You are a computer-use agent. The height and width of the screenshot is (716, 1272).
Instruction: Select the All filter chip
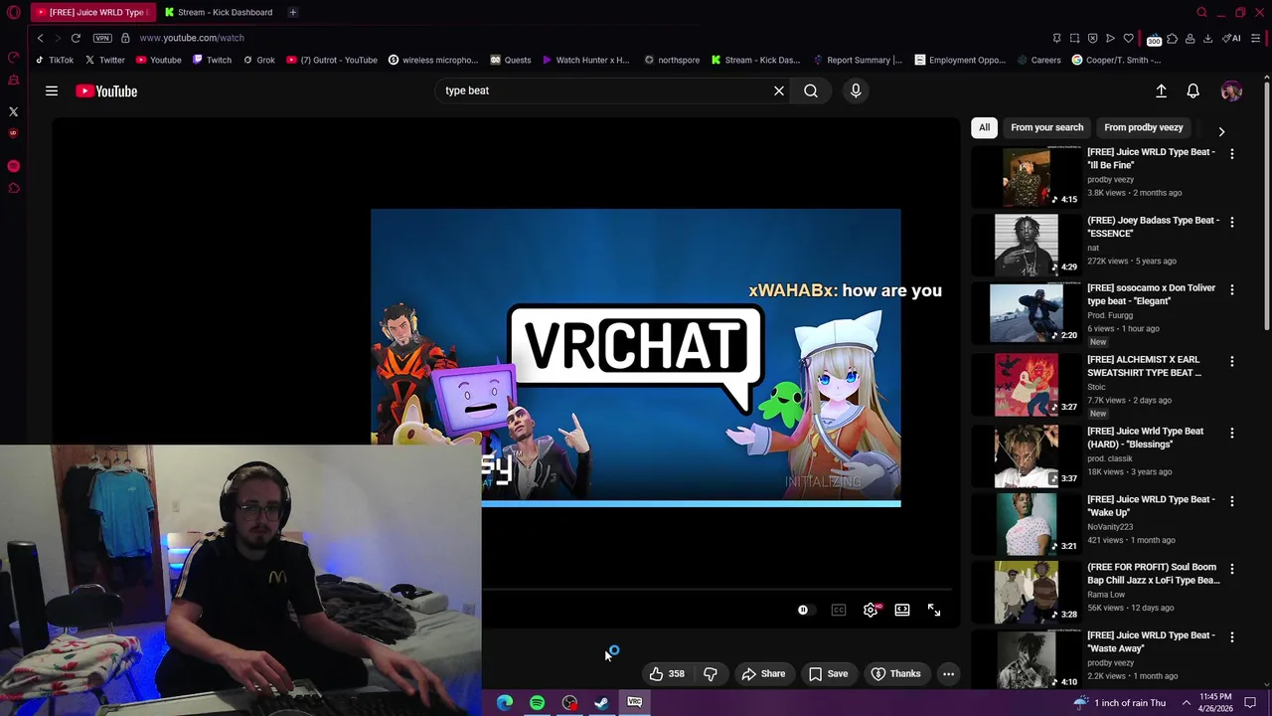(x=984, y=127)
